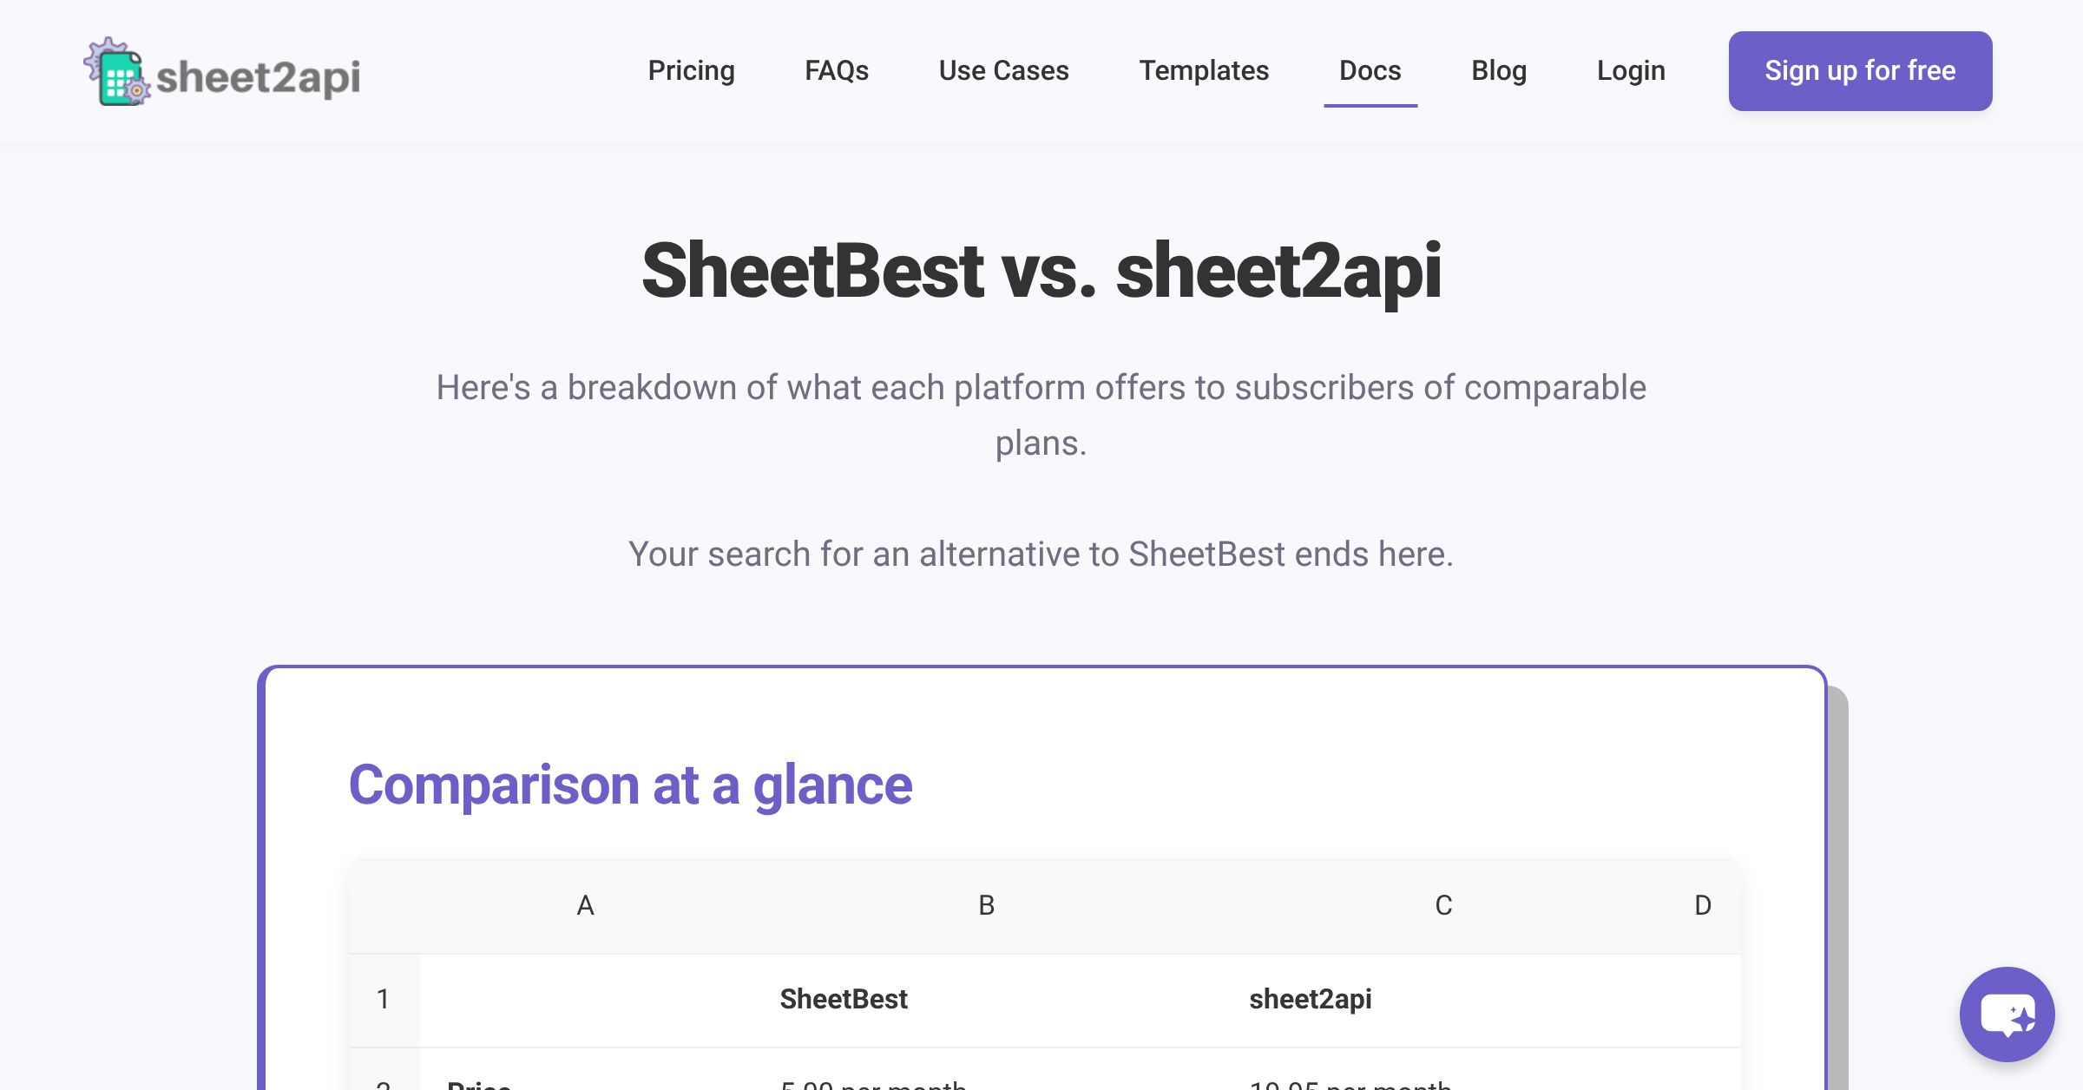Open the FAQs page
The image size is (2083, 1090).
pyautogui.click(x=837, y=70)
